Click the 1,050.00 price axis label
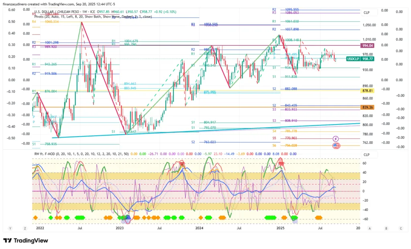The image size is (411, 249). coord(369,25)
